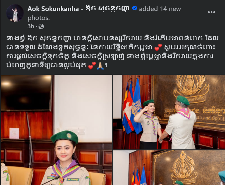Click the green beret in the large photo
The height and width of the screenshot is (185, 225).
[x=64, y=137]
